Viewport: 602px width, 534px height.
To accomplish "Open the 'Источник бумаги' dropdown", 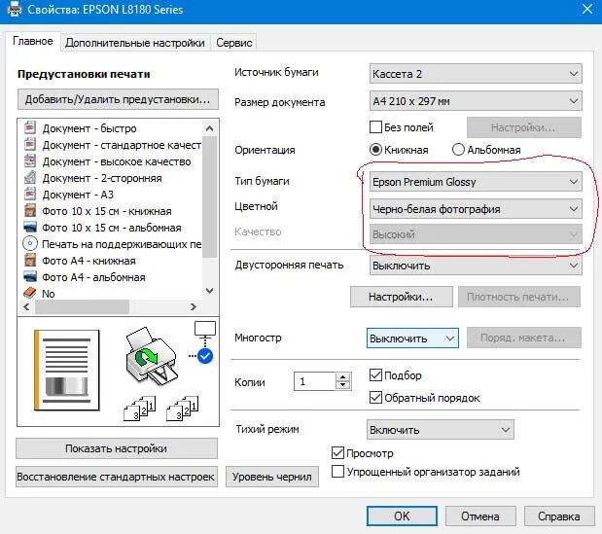I will click(476, 74).
